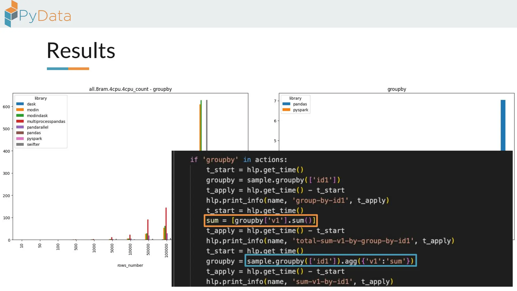517x291 pixels.
Task: Click the tall gray swifter bar
Action: point(207,125)
